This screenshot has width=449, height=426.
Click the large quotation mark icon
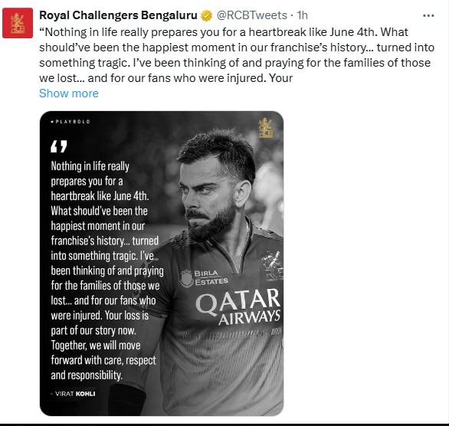click(59, 146)
